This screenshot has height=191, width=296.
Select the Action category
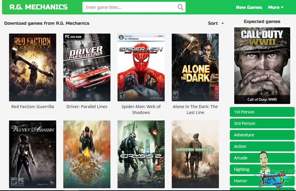coord(262,146)
